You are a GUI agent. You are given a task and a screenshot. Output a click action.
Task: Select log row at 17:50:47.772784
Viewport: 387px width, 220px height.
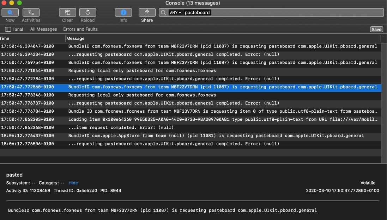pyautogui.click(x=191, y=79)
